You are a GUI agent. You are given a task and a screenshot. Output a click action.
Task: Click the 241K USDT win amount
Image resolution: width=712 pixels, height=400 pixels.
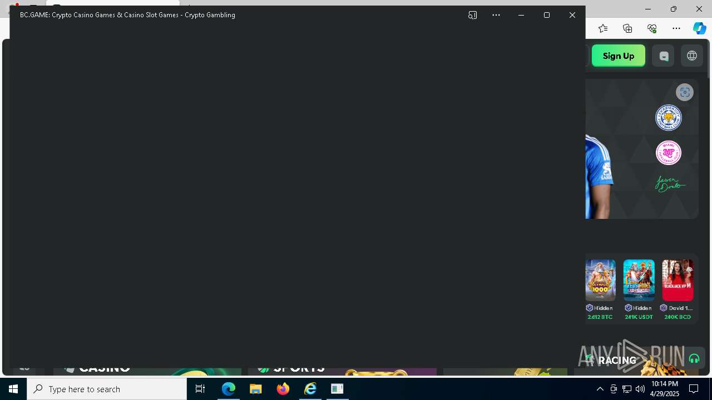pos(639,317)
